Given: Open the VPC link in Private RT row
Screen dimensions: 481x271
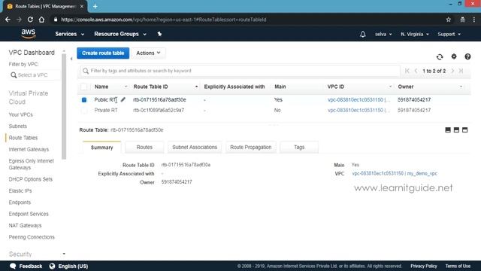Looking at the screenshot, I should 355,111.
